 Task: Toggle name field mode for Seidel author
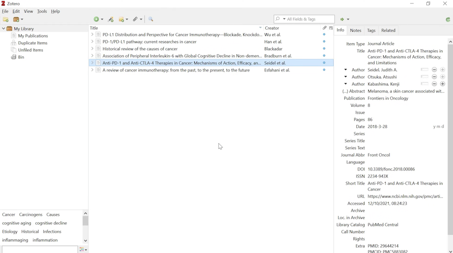coord(424,70)
